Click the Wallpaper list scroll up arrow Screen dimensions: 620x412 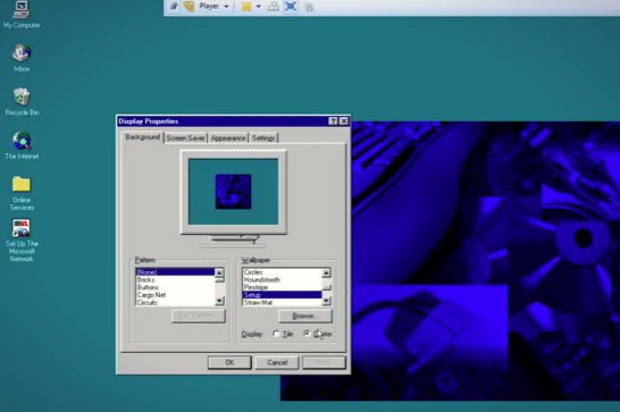326,273
